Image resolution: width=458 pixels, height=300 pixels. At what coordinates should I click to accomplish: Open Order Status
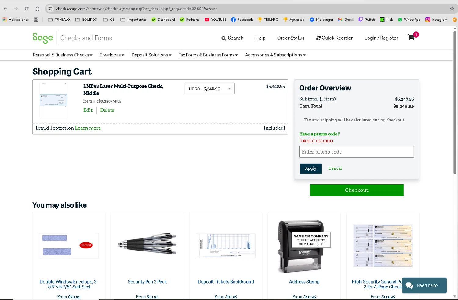(291, 38)
